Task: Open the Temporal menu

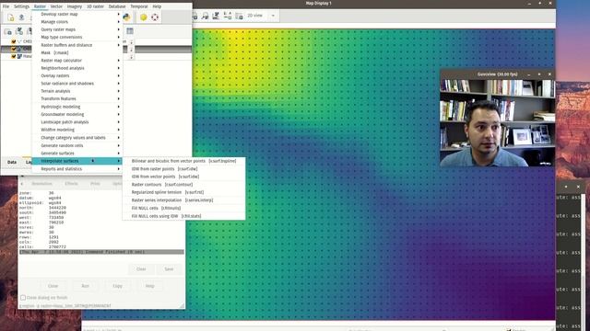Action: click(x=139, y=6)
